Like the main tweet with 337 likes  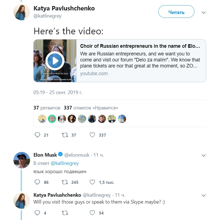93,135
